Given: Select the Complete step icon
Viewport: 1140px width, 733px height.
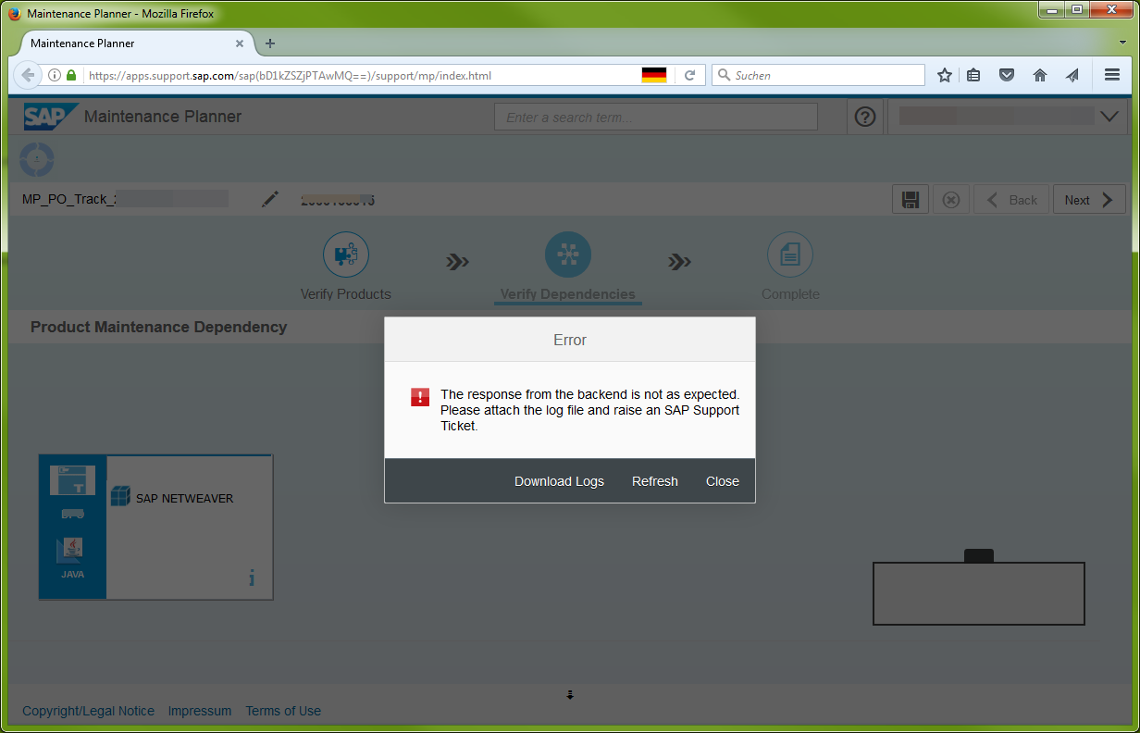Looking at the screenshot, I should (x=790, y=255).
